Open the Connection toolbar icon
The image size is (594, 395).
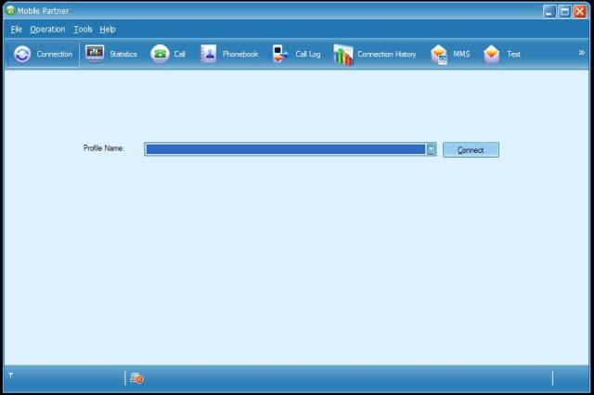(22, 54)
